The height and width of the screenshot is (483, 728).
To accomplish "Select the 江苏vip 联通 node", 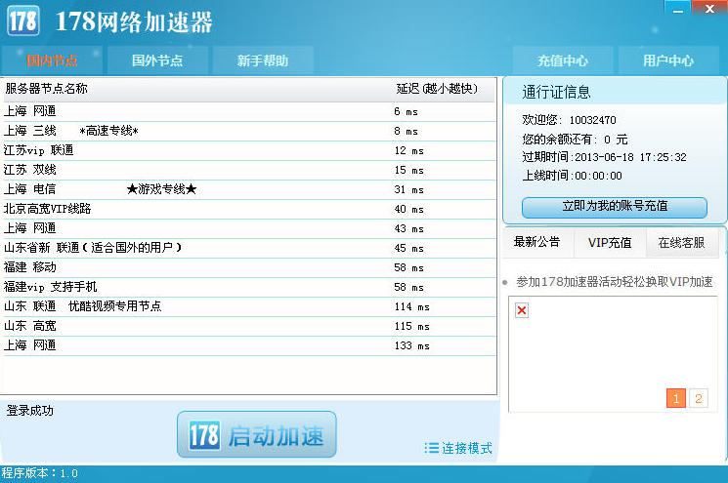I will [250, 150].
